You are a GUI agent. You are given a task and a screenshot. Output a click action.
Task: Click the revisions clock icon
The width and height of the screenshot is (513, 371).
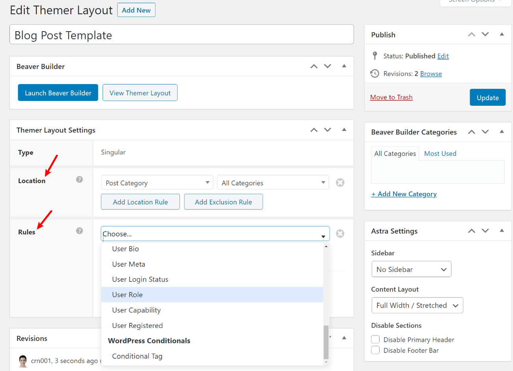(375, 73)
